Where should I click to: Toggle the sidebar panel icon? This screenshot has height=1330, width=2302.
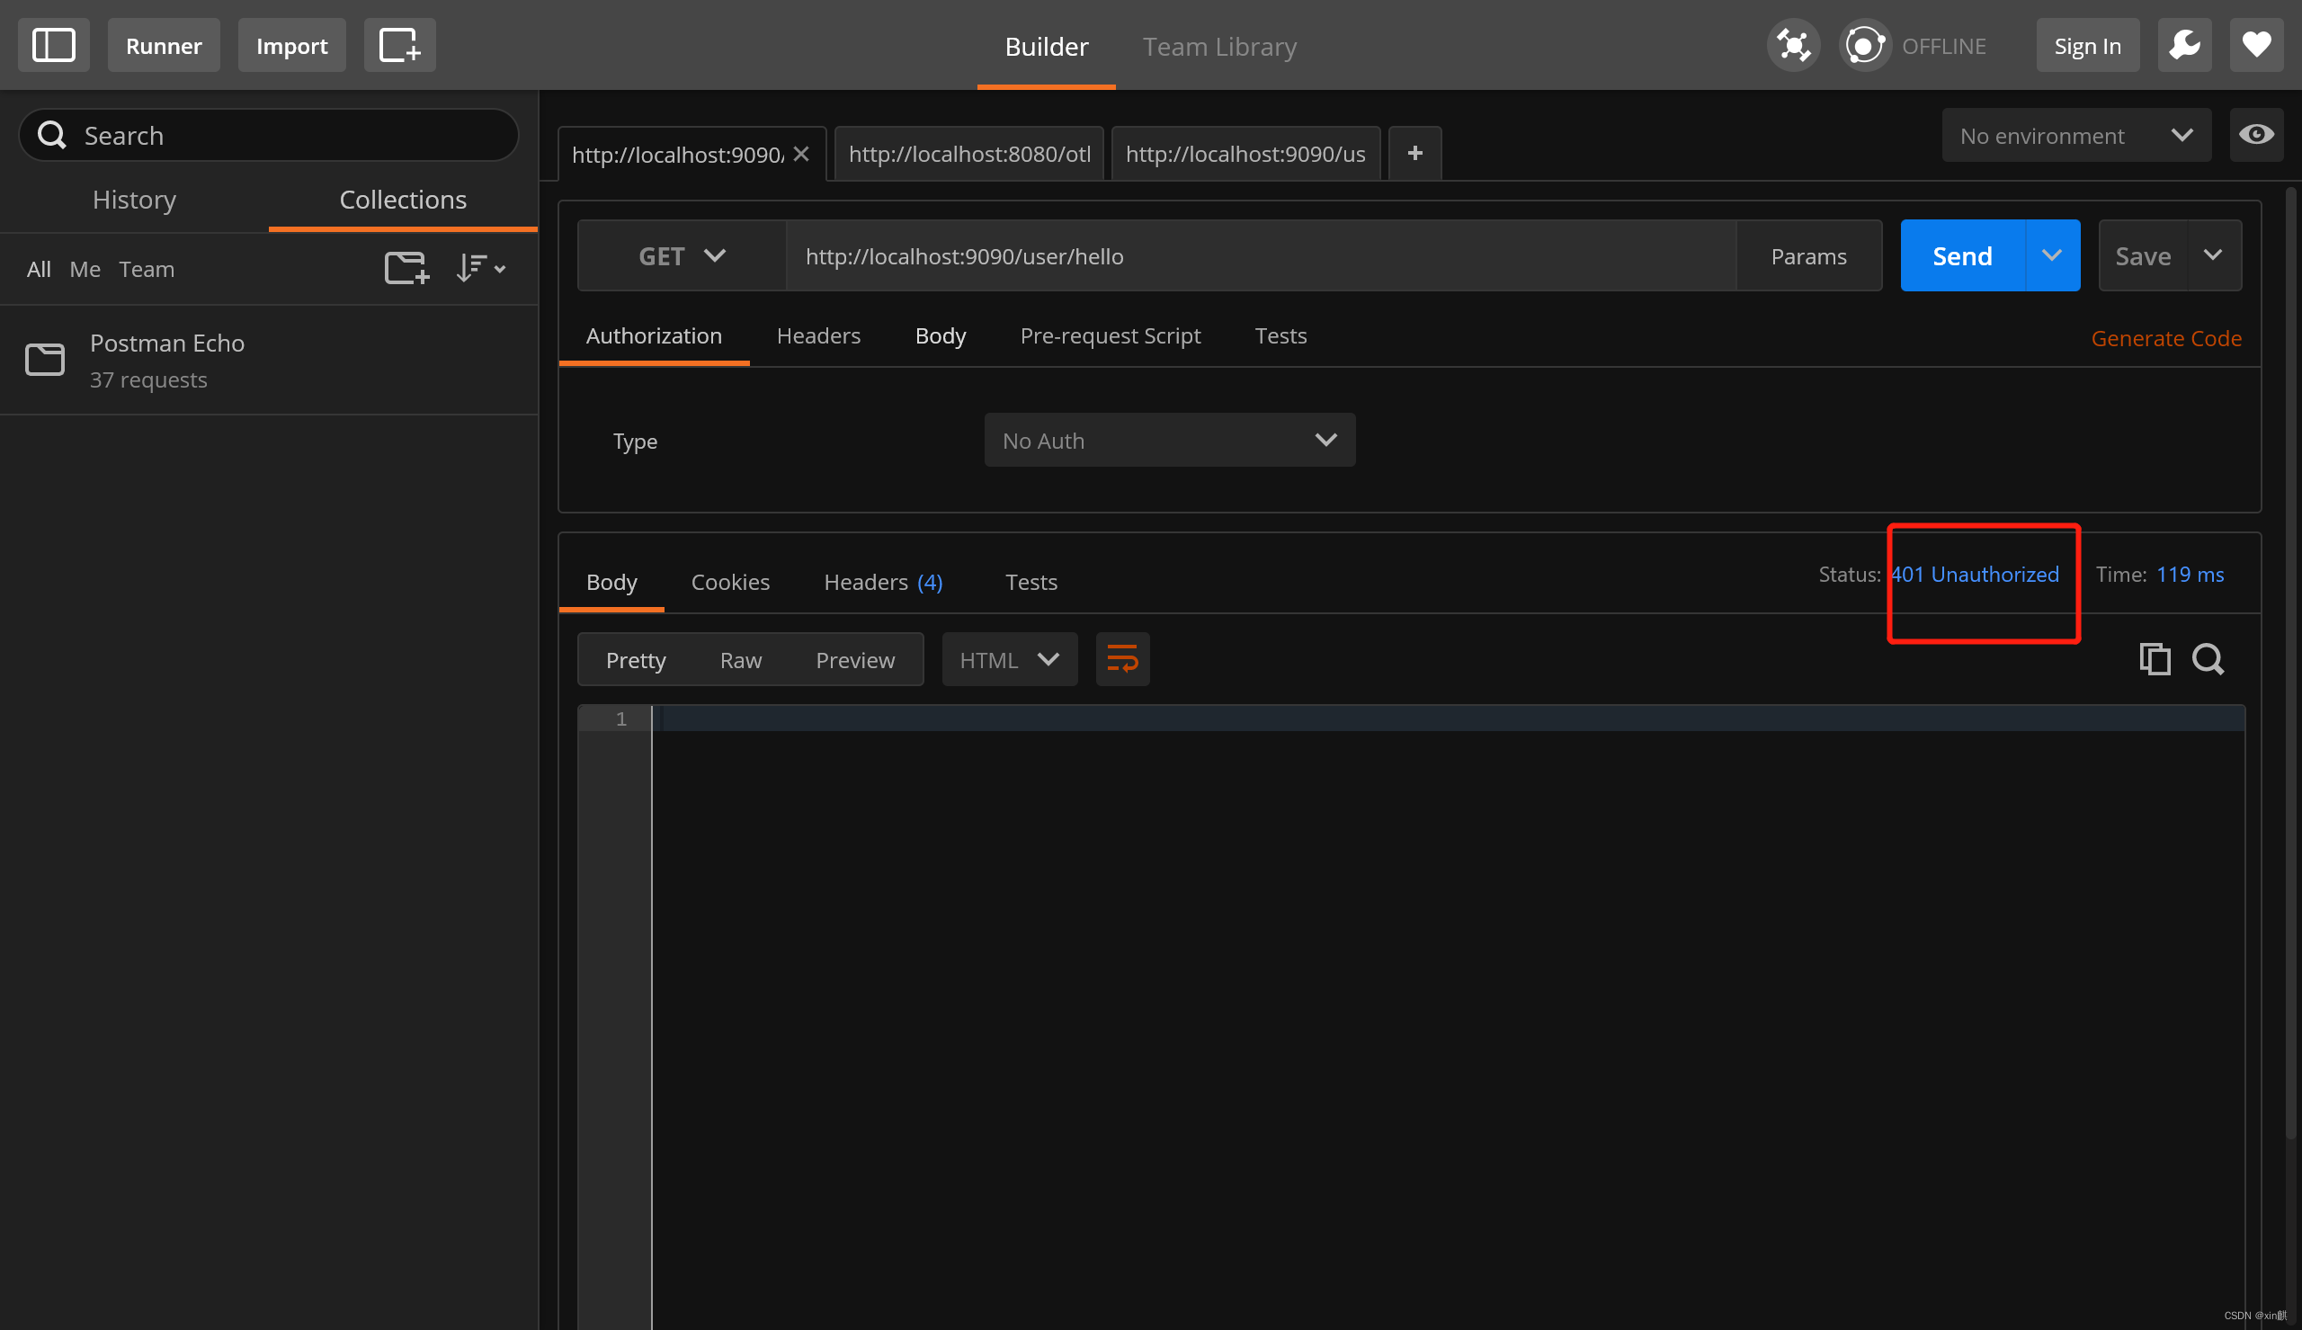(53, 45)
